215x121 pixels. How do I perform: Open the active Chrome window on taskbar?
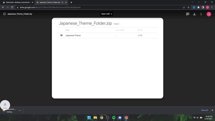coord(126,118)
